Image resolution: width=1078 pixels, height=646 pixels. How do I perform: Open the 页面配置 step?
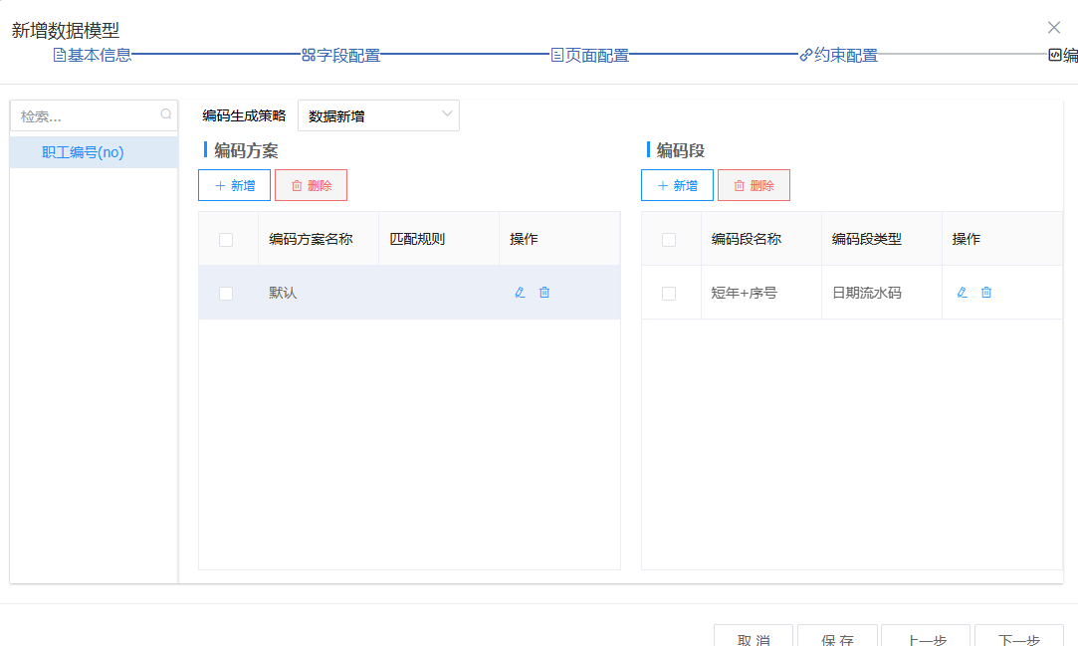tap(589, 56)
